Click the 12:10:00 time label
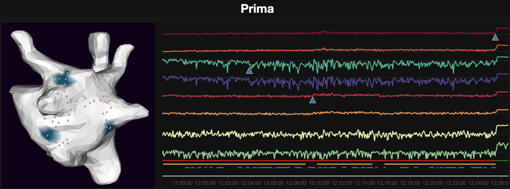The image size is (510, 189). pyautogui.click(x=319, y=183)
